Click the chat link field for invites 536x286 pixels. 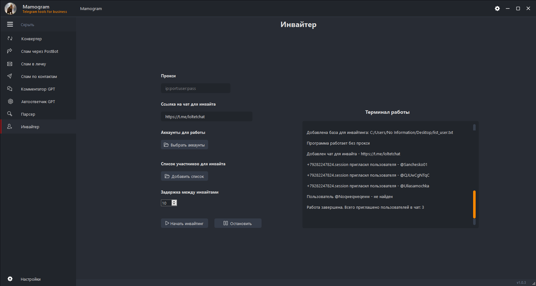pyautogui.click(x=207, y=117)
